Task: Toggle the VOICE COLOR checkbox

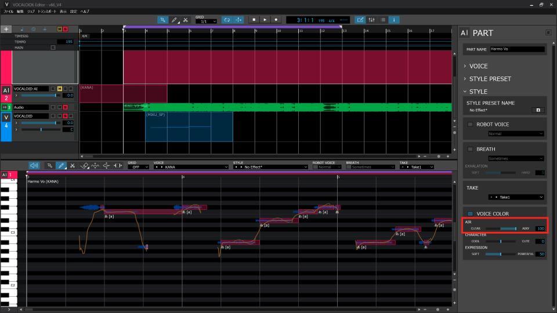Action: (471, 214)
